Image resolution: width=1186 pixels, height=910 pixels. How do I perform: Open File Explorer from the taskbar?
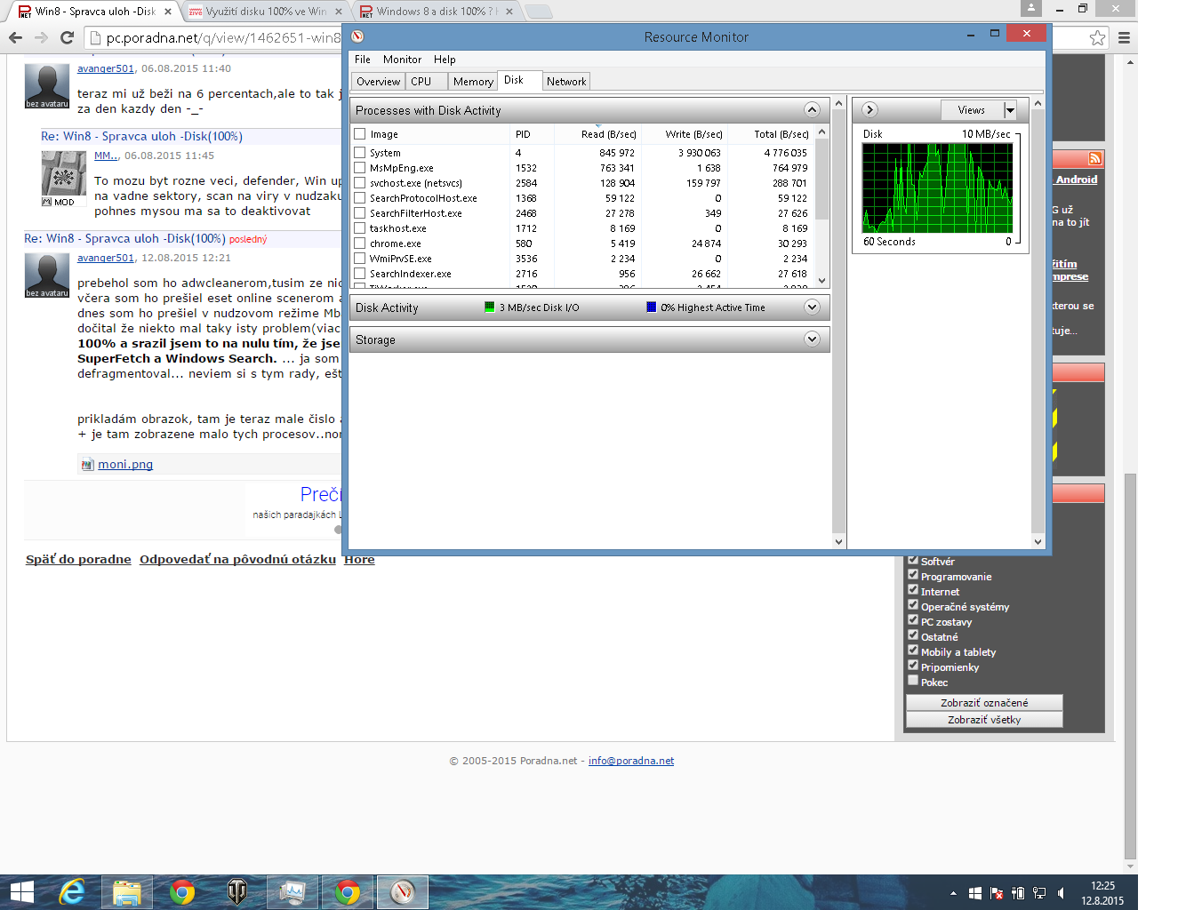click(x=127, y=891)
